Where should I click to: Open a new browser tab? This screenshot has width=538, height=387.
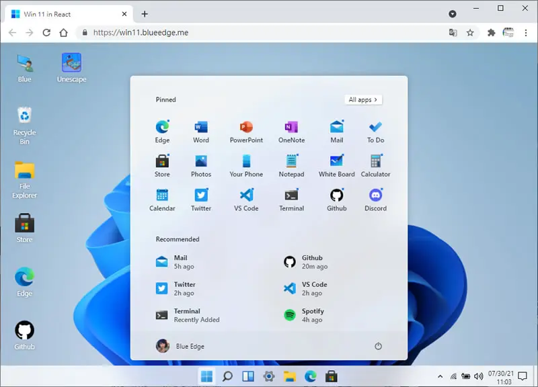pos(145,13)
